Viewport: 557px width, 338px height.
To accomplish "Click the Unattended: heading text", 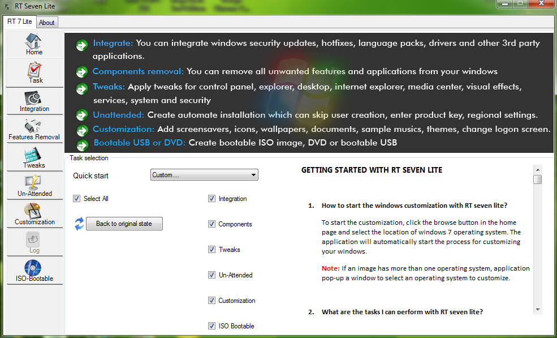I will coord(118,115).
